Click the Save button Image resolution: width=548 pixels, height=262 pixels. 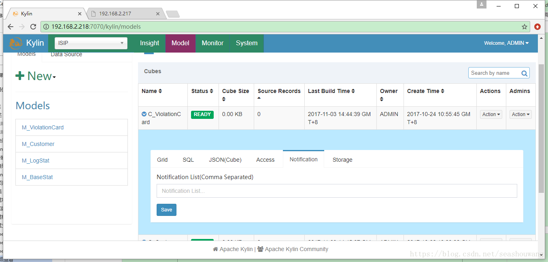pyautogui.click(x=166, y=210)
